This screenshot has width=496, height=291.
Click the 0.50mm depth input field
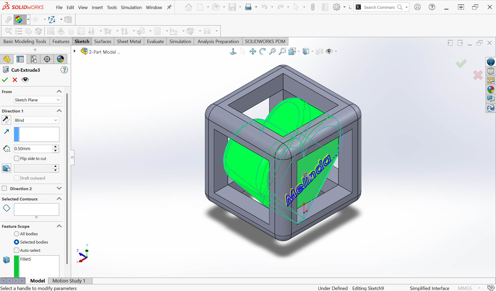(x=33, y=149)
